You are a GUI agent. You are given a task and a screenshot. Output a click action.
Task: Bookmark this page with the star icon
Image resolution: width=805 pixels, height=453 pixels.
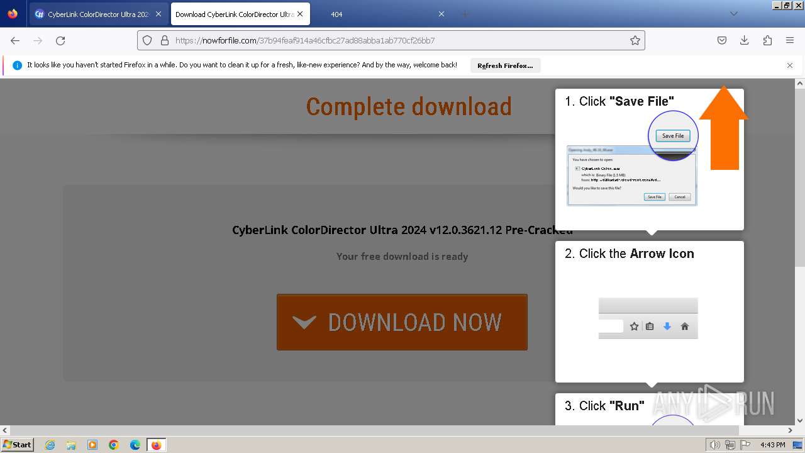(x=635, y=40)
